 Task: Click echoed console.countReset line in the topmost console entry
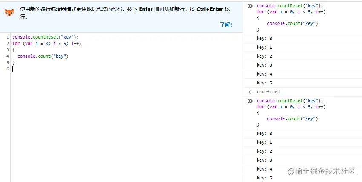click(x=290, y=6)
